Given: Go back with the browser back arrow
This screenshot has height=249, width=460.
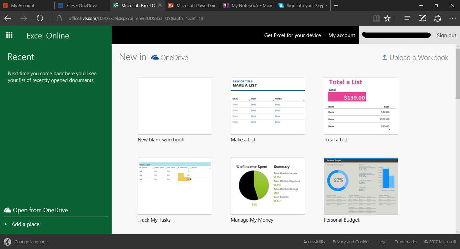Looking at the screenshot, I should coord(8,18).
